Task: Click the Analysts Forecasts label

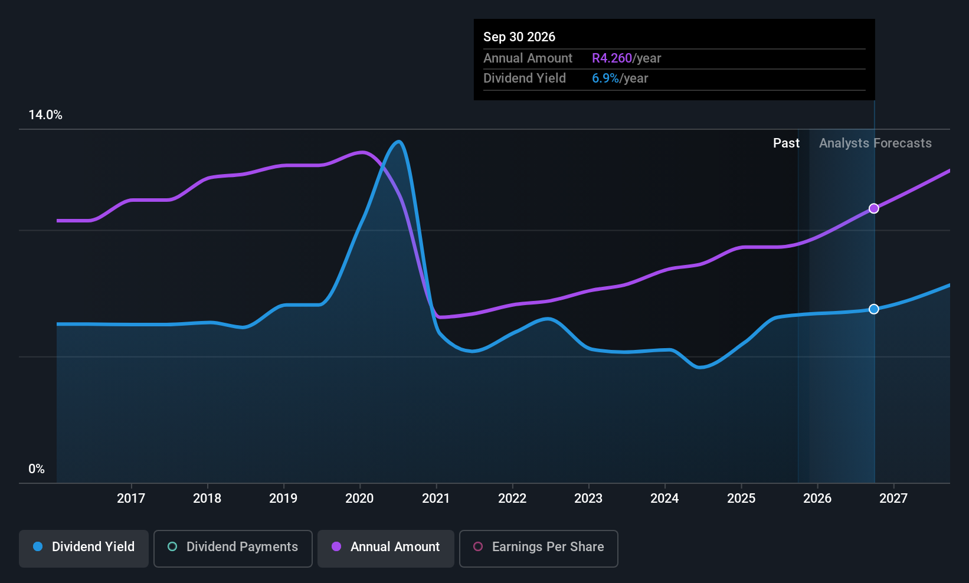Action: point(875,143)
